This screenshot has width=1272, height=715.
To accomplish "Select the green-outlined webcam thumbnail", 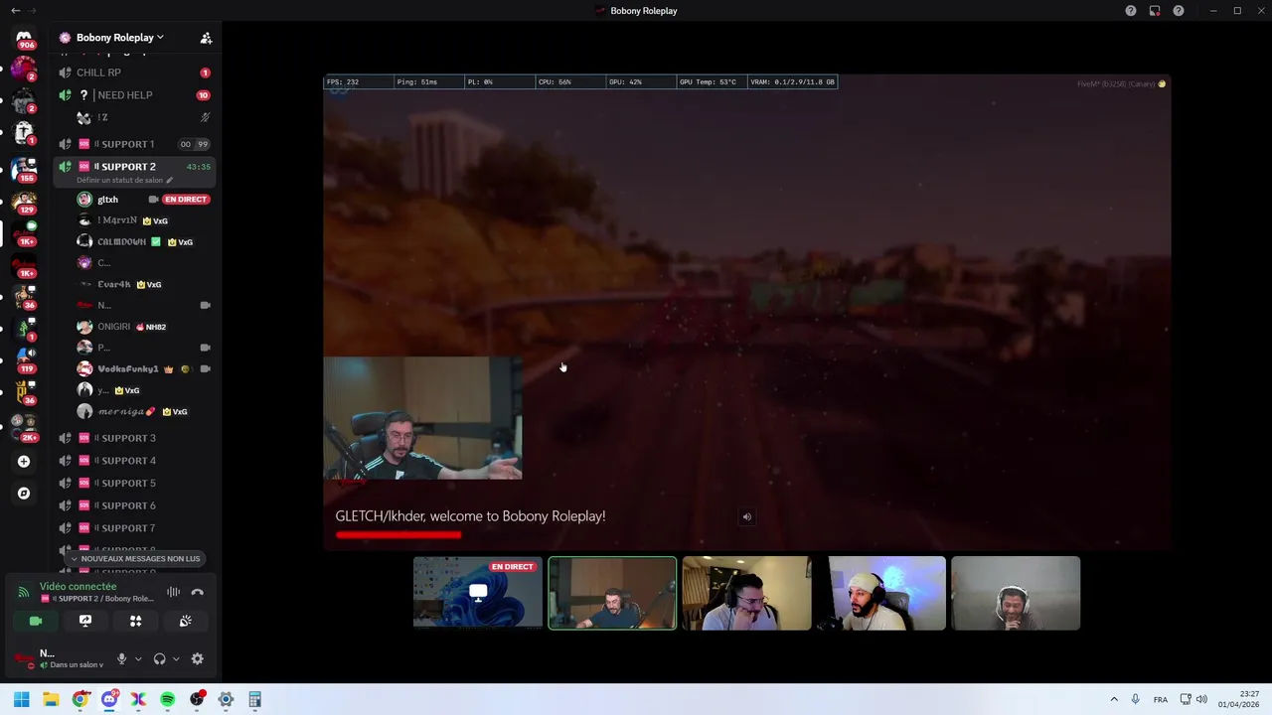I will tap(612, 593).
